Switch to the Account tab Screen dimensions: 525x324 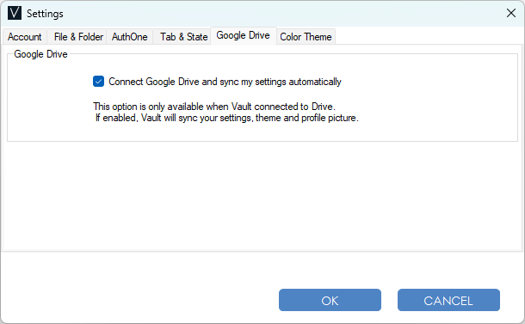click(x=24, y=37)
